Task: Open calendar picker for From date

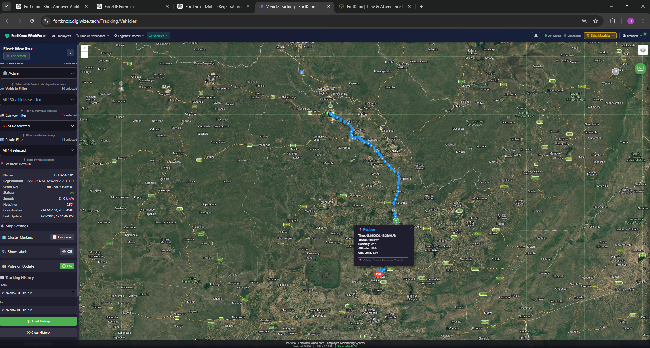Action: (x=73, y=293)
